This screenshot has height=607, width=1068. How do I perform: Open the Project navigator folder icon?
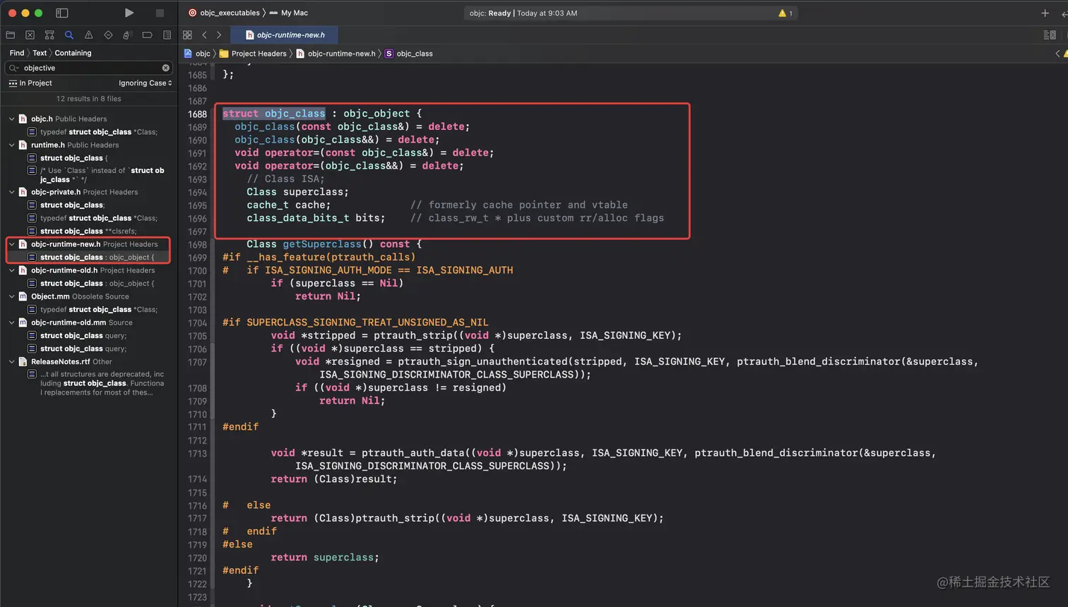10,35
